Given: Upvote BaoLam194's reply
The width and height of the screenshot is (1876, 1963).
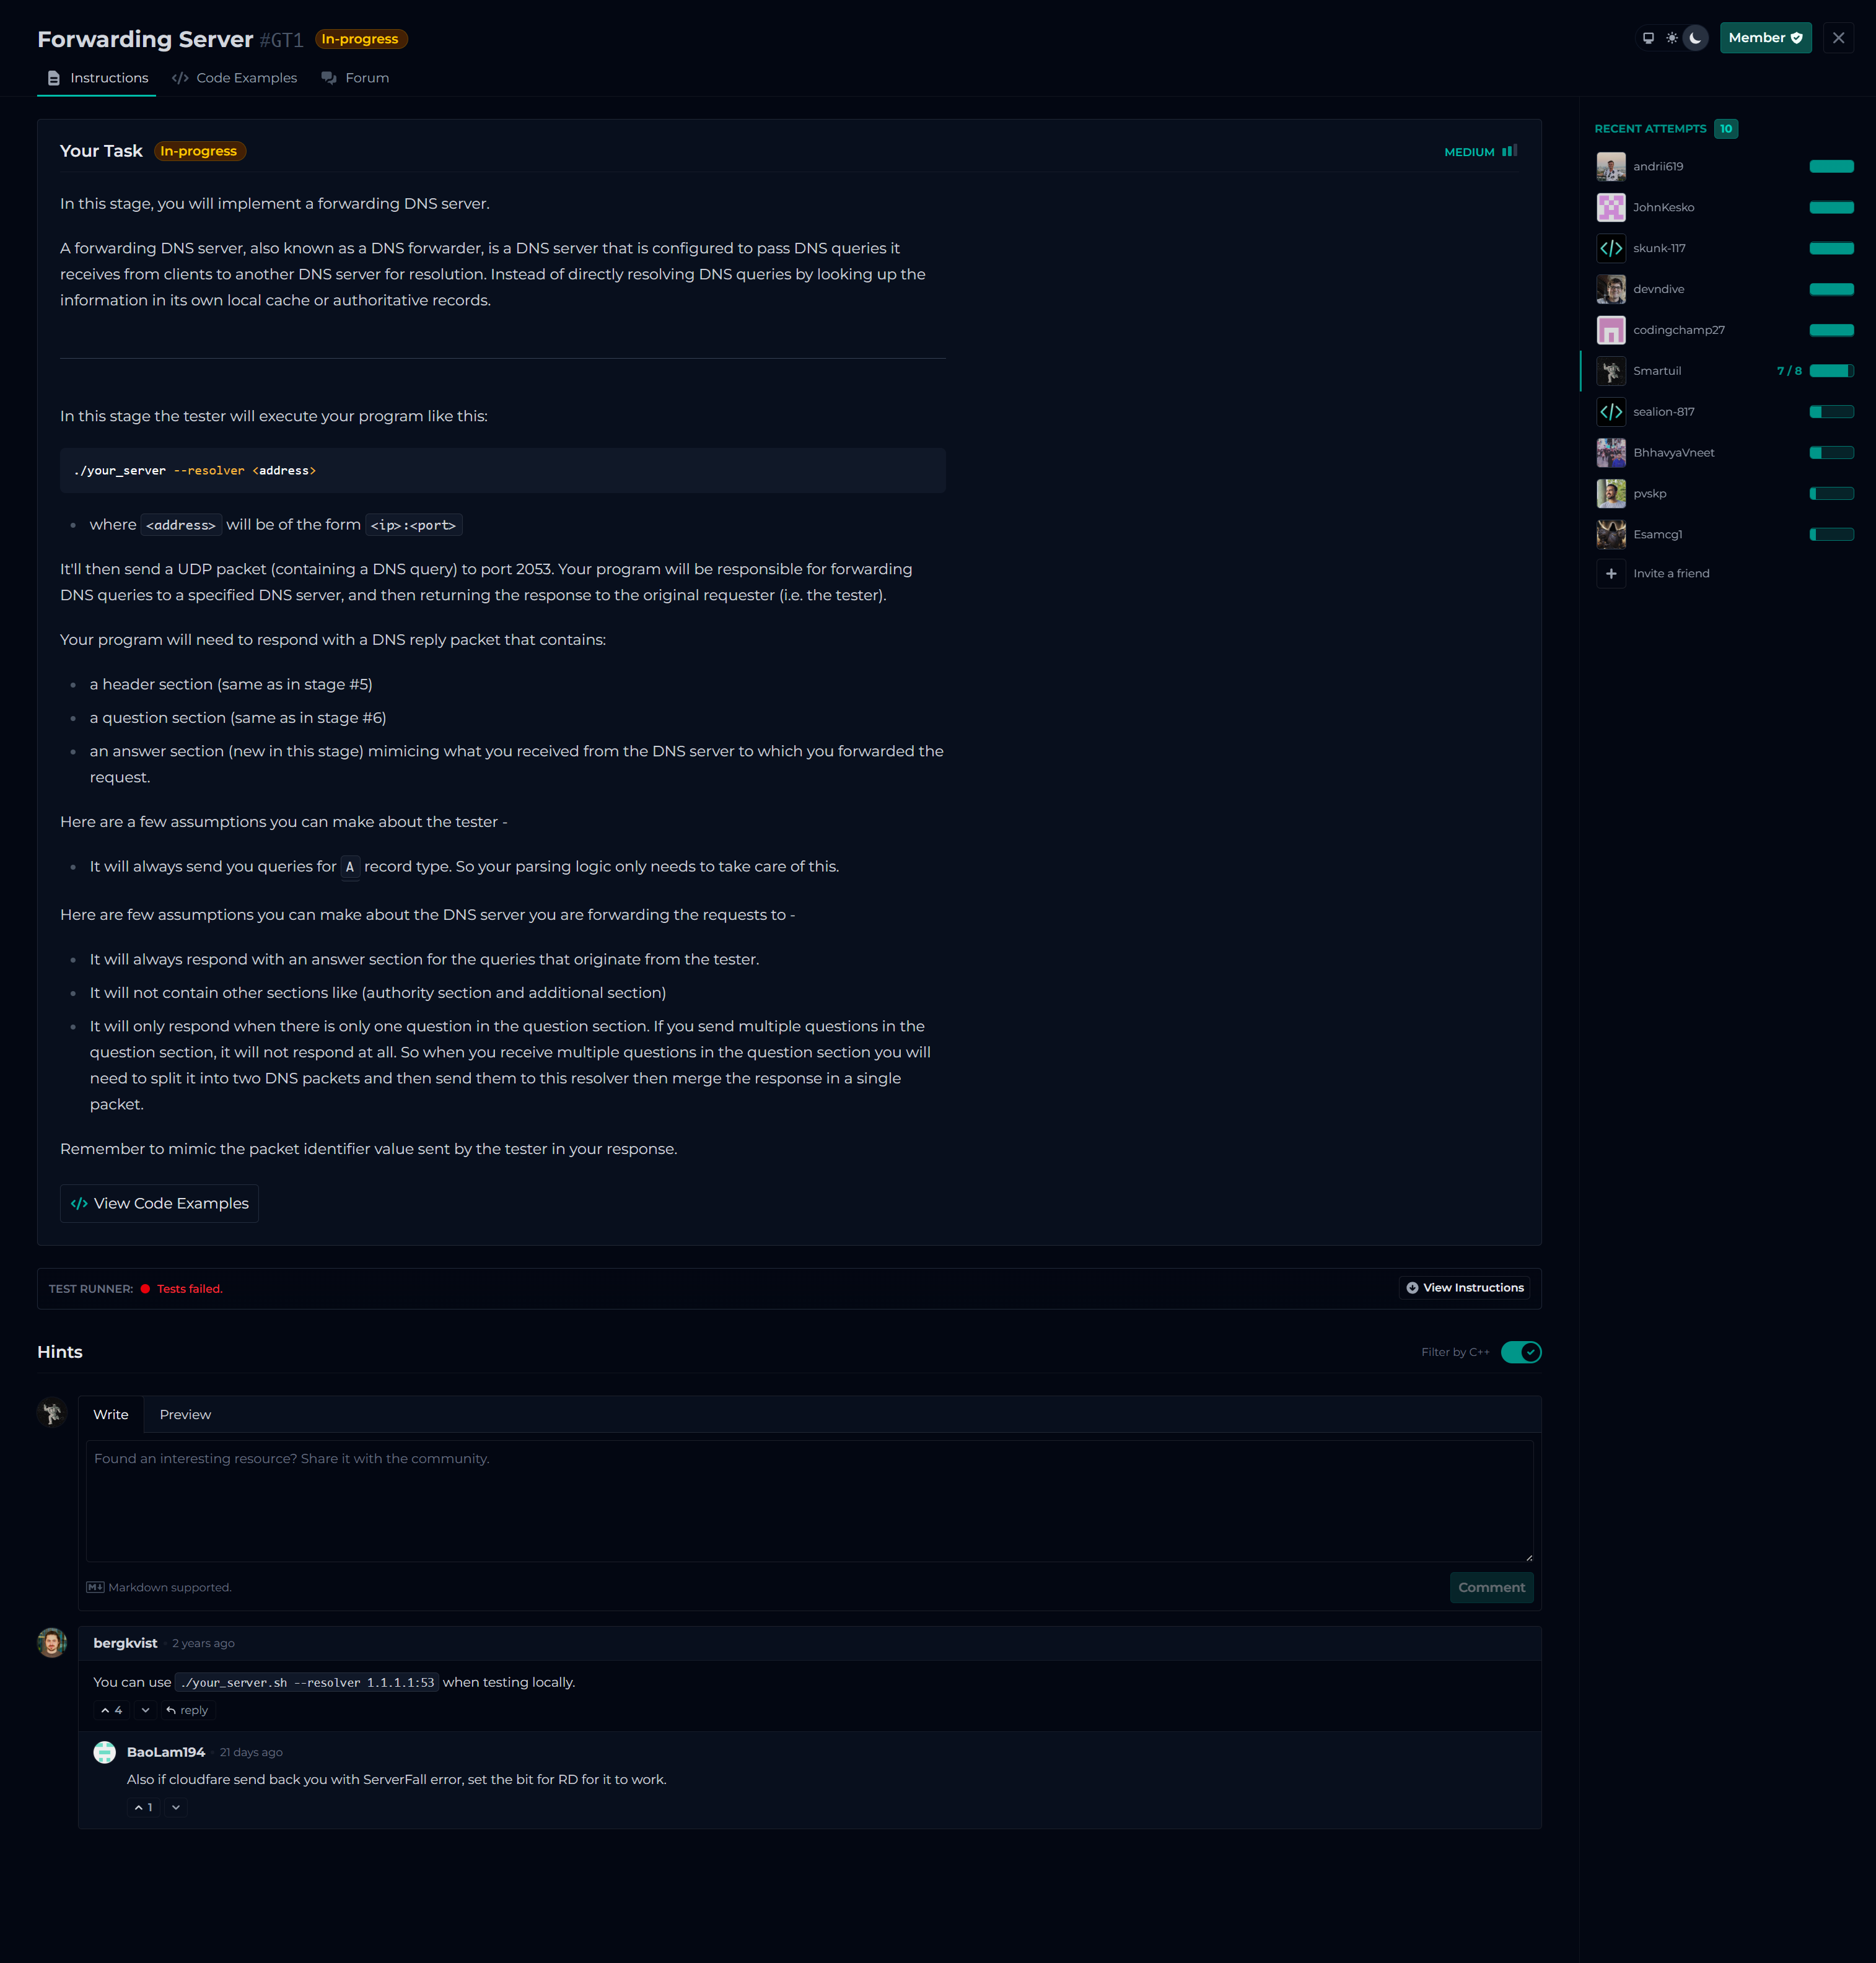Looking at the screenshot, I should 143,1807.
